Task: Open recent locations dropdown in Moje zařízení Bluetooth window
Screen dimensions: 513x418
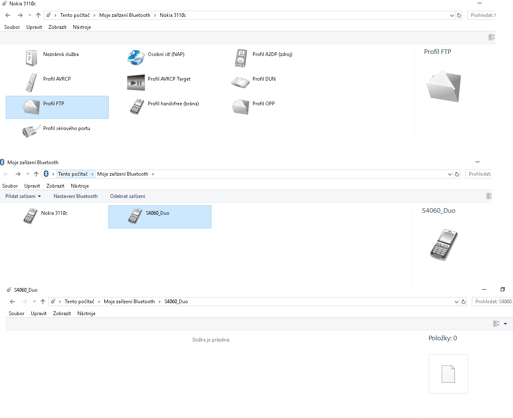Action: point(28,174)
